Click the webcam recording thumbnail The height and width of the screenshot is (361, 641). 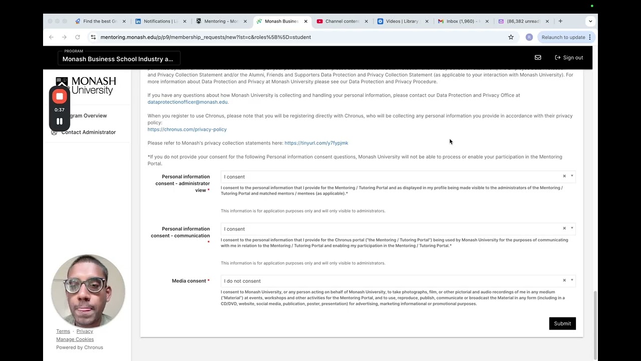[x=88, y=291]
